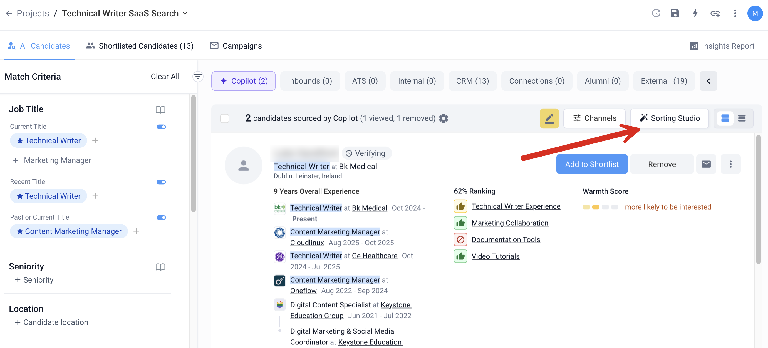Open the Seniority book guide icon
The image size is (768, 348).
point(160,267)
